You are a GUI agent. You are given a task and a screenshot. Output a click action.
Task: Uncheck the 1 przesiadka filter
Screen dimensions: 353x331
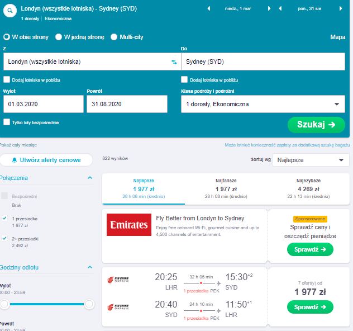[4, 218]
